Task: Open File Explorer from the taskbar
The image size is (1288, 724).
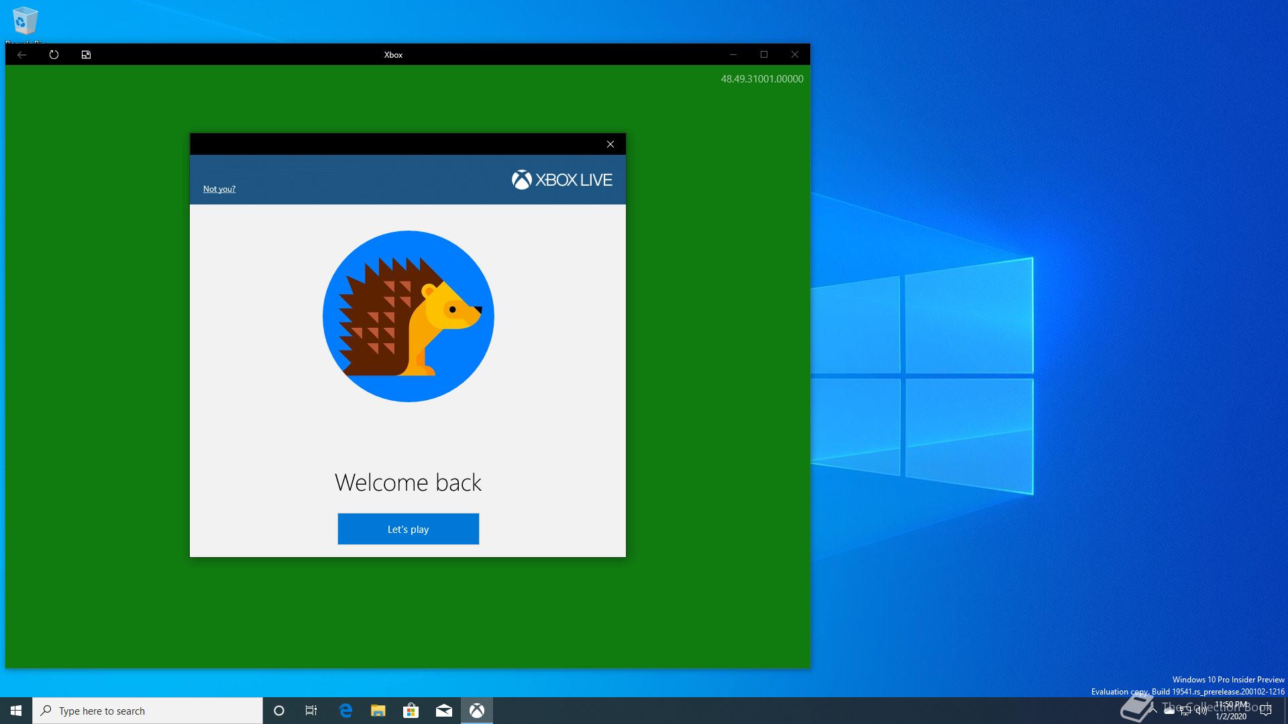Action: point(378,711)
